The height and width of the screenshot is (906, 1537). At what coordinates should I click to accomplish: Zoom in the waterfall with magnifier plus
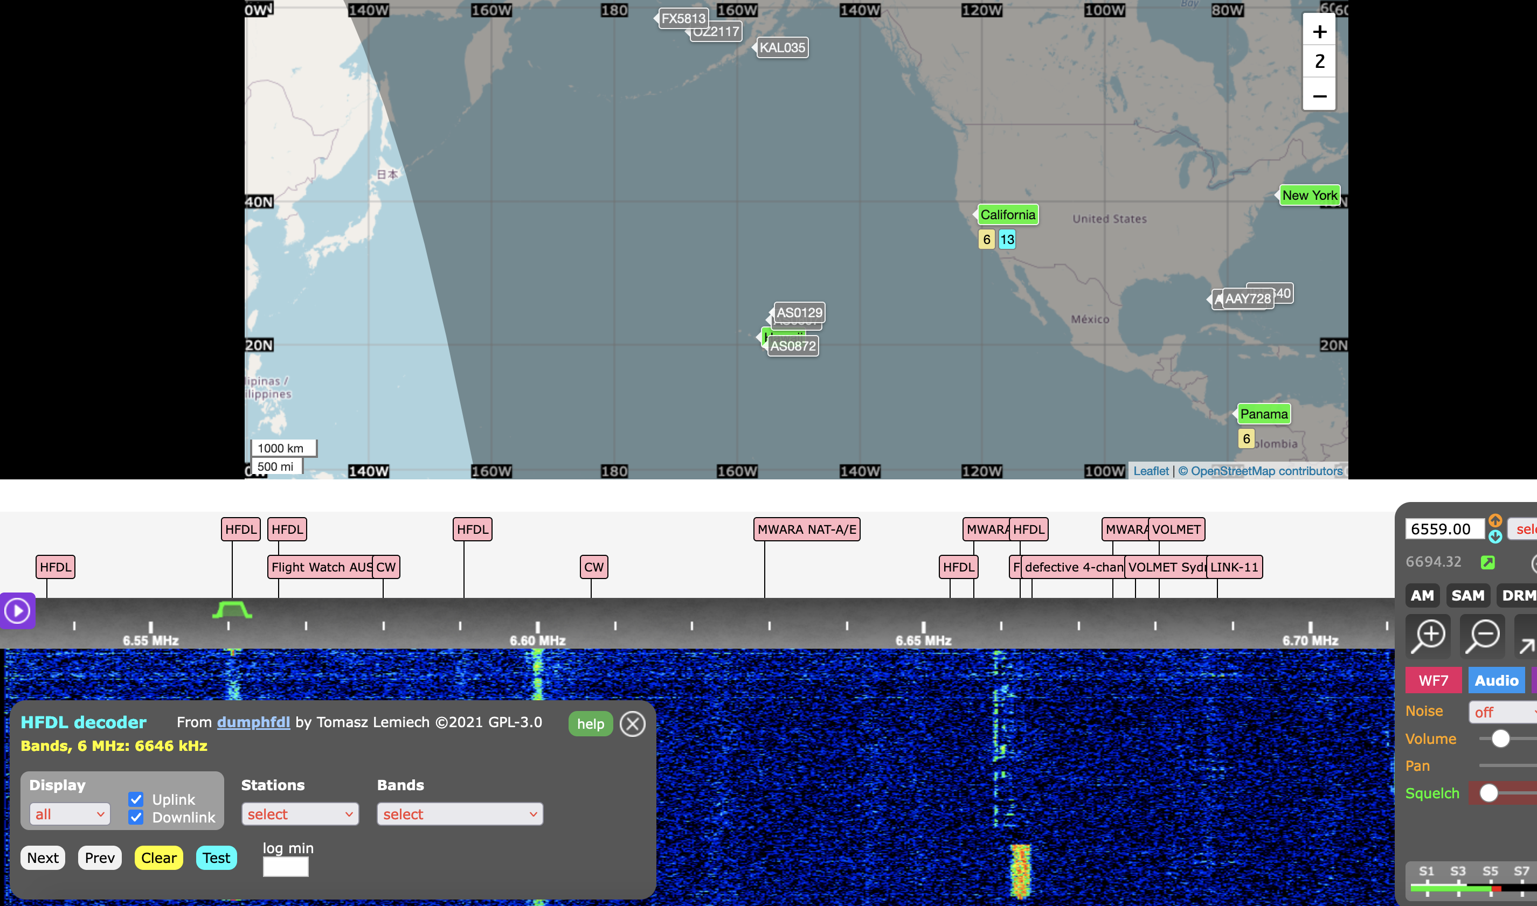pyautogui.click(x=1428, y=636)
